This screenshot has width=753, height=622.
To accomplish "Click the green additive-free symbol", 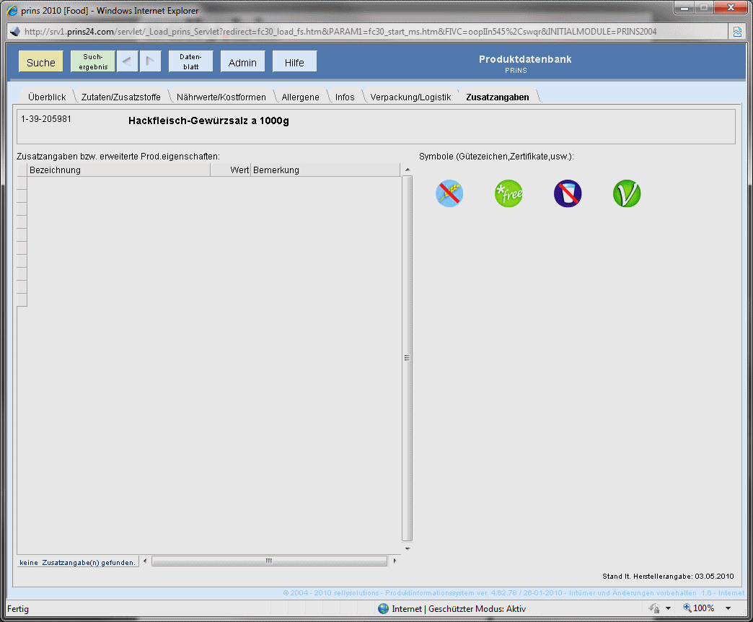I will [508, 193].
